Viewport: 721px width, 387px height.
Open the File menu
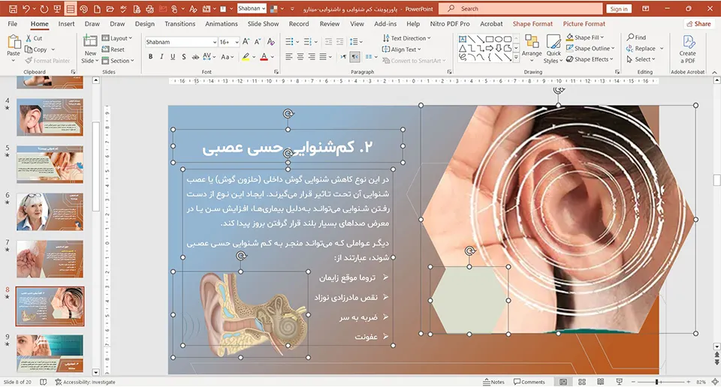[x=13, y=24]
